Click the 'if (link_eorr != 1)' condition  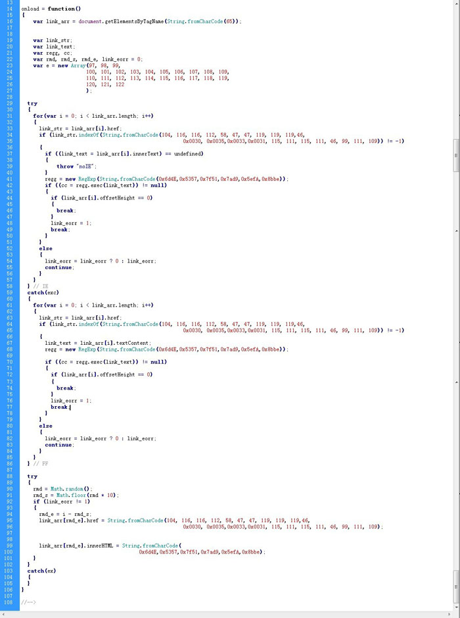(x=61, y=502)
